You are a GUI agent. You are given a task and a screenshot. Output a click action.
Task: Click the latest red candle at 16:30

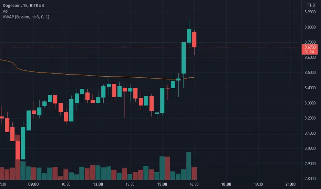(x=194, y=40)
